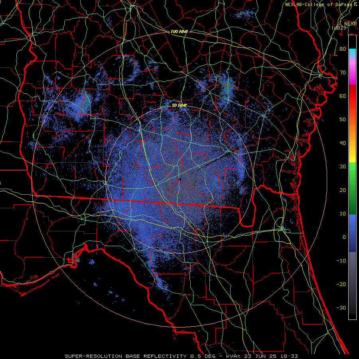Select the 40 value on dBZ scale
The width and height of the screenshot is (359, 359).
(x=343, y=143)
